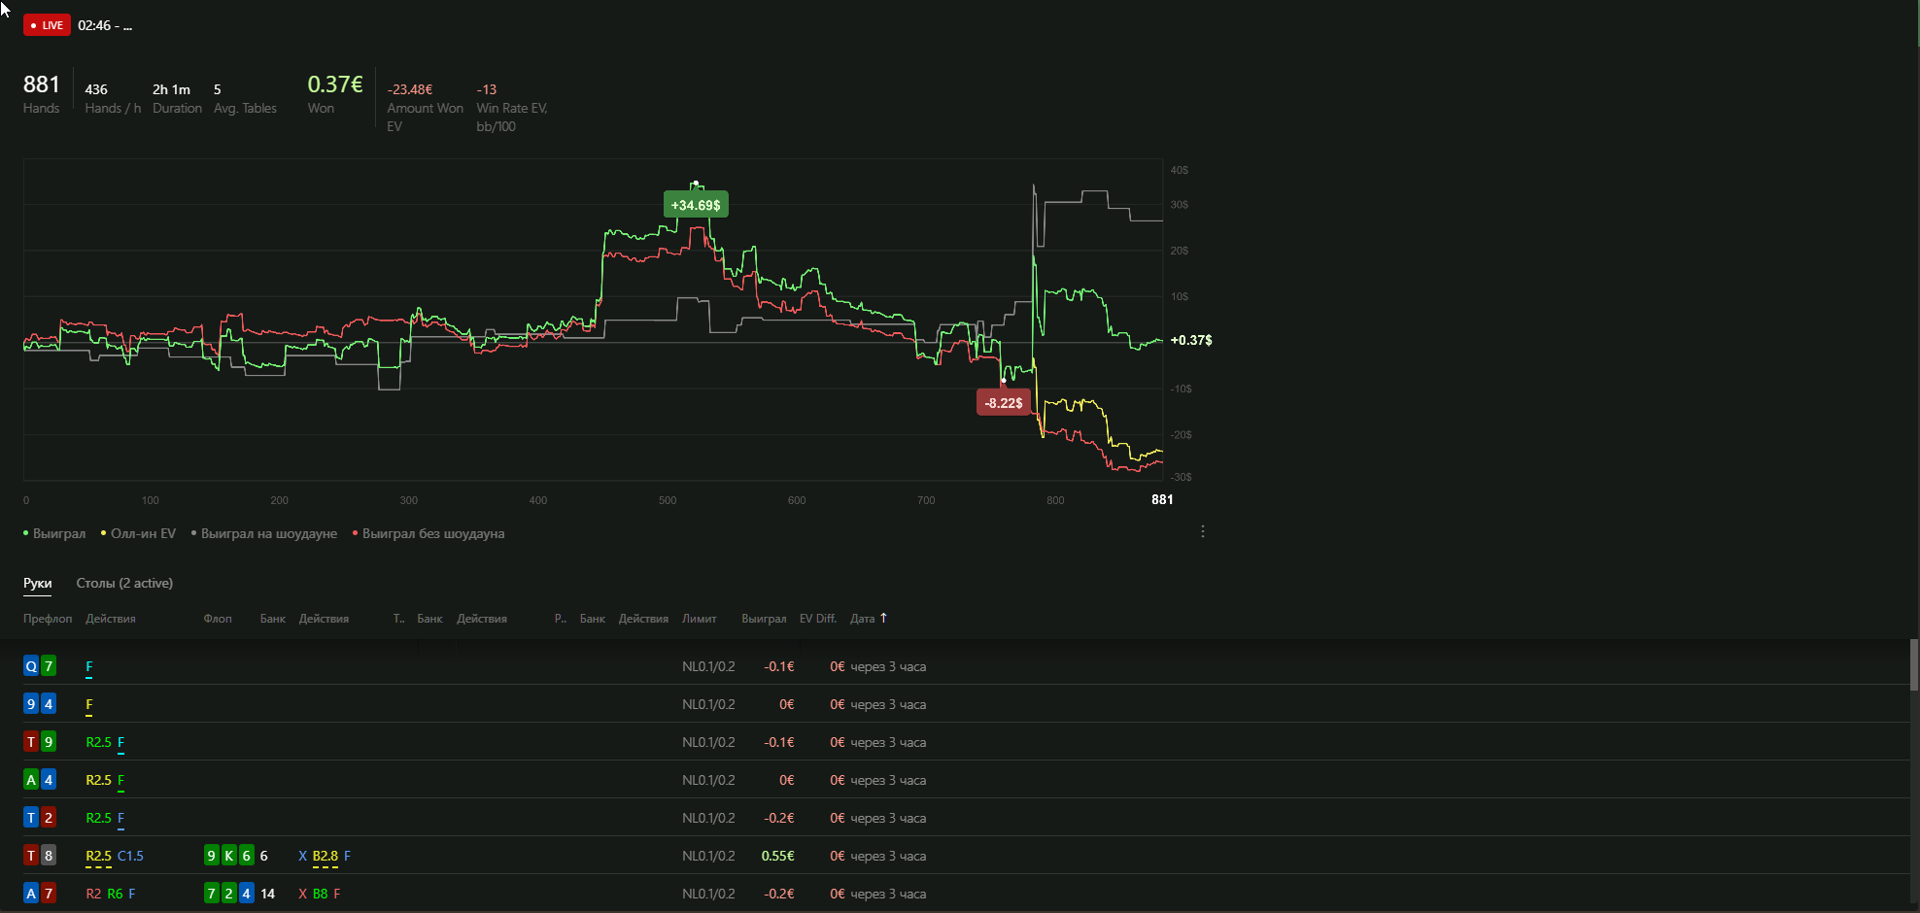Click the R6 action in A7 row
Viewport: 1920px width, 913px height.
115,894
